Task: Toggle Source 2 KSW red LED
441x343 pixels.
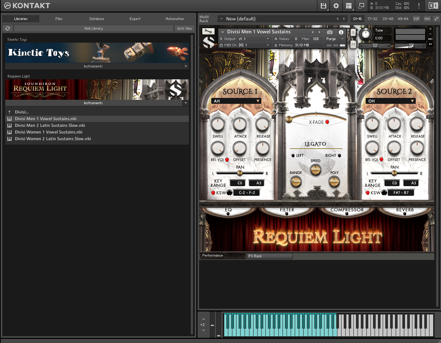Action: pos(367,193)
